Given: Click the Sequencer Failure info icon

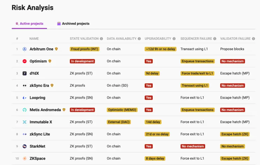Looking at the screenshot, I should pos(215,38).
